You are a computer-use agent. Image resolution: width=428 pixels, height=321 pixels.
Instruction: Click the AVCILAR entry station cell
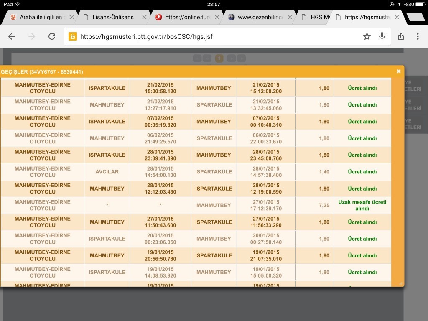coord(107,172)
